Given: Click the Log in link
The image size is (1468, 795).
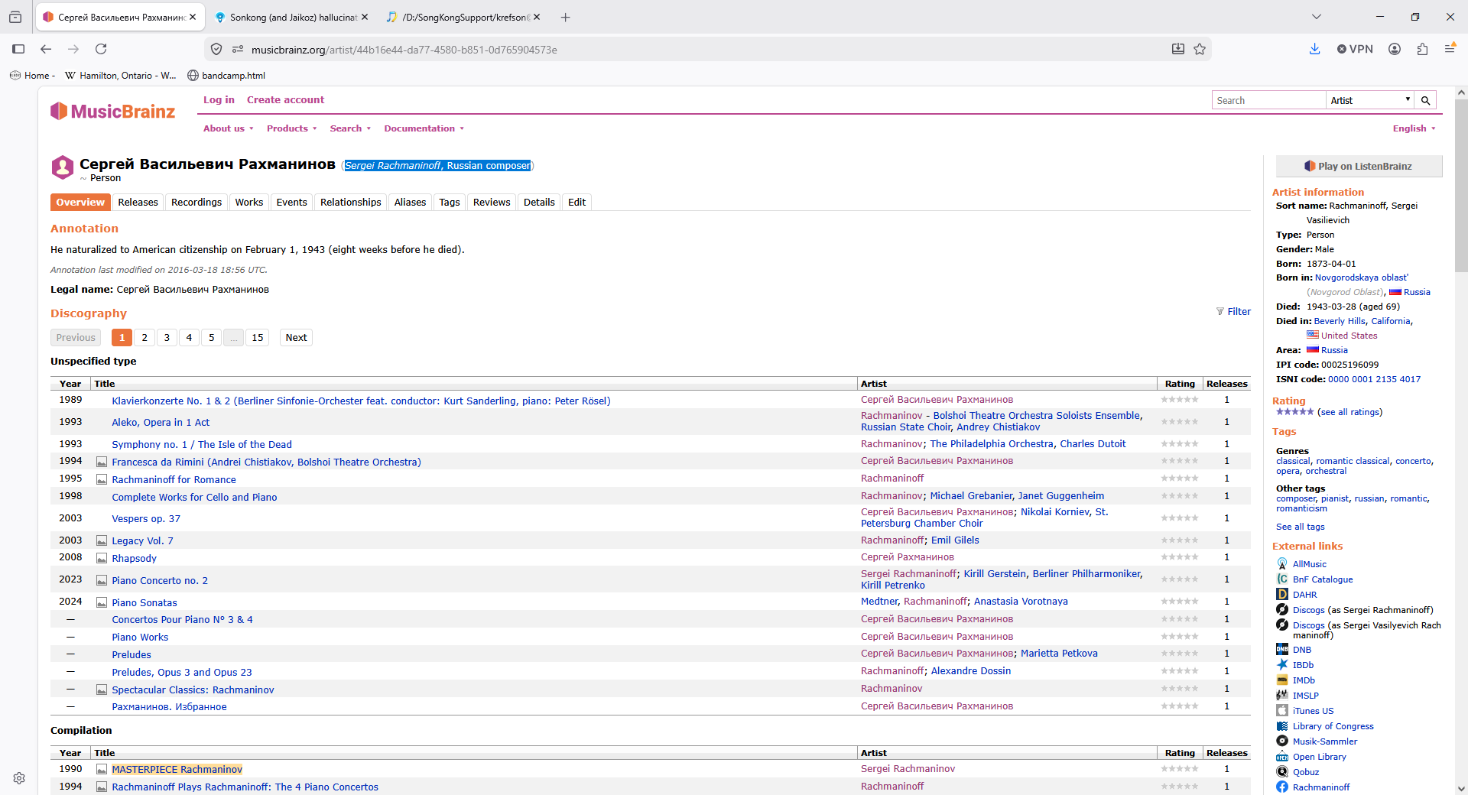Looking at the screenshot, I should pyautogui.click(x=219, y=100).
